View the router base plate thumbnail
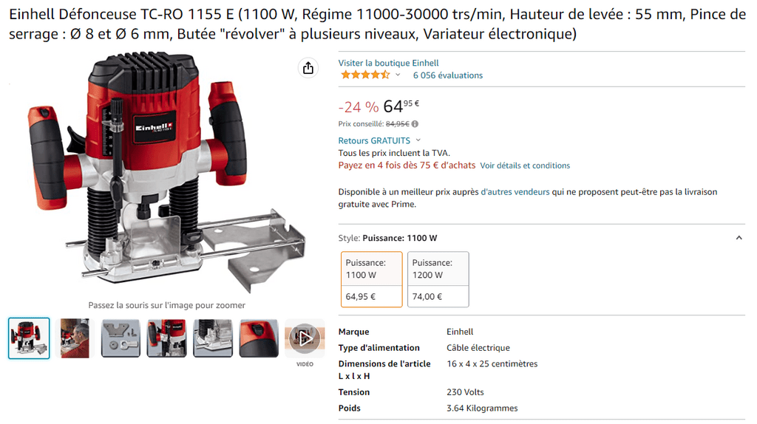This screenshot has width=757, height=424. (x=213, y=338)
